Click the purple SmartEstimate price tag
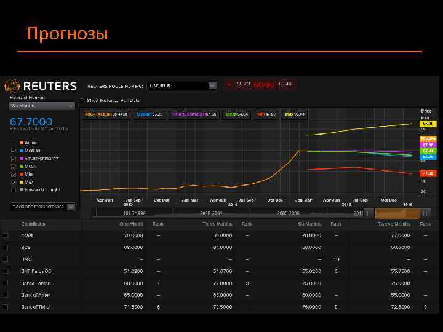The height and width of the screenshot is (332, 443). (x=428, y=145)
